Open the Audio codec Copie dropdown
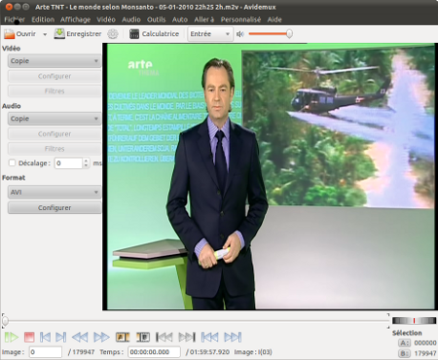The height and width of the screenshot is (360, 438). click(55, 119)
